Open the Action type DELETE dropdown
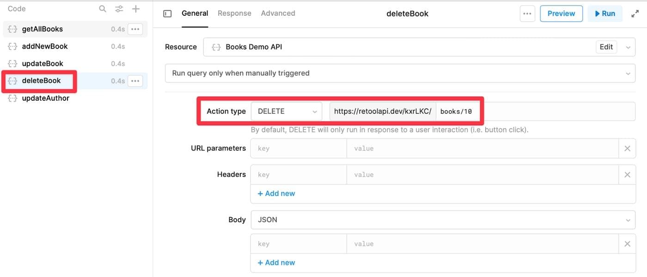Image resolution: width=647 pixels, height=277 pixels. pos(287,111)
